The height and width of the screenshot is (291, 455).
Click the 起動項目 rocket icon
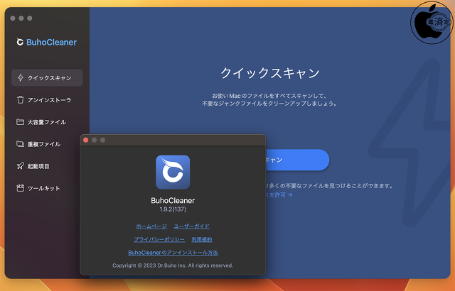[21, 166]
